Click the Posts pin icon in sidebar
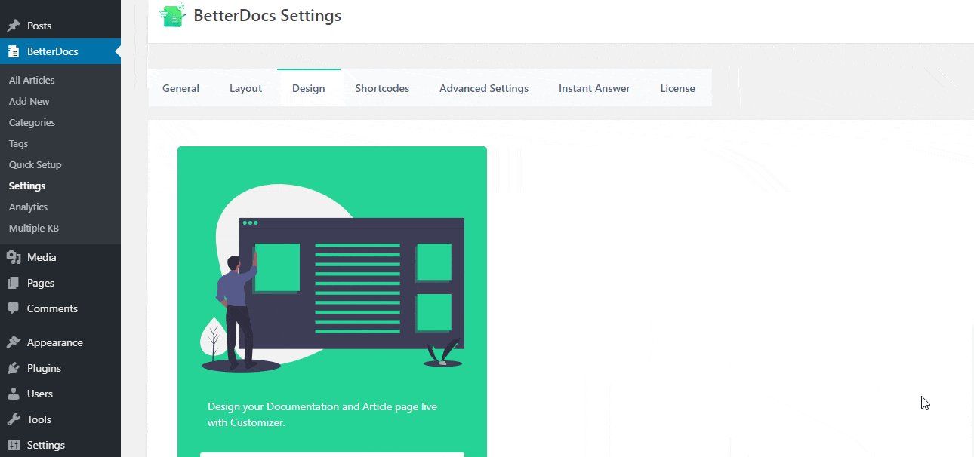Viewport: 974px width, 457px height. pos(13,25)
